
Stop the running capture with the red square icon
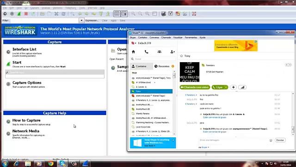click(26, 14)
